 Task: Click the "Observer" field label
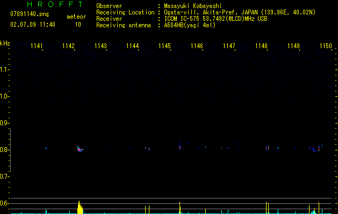coord(109,6)
